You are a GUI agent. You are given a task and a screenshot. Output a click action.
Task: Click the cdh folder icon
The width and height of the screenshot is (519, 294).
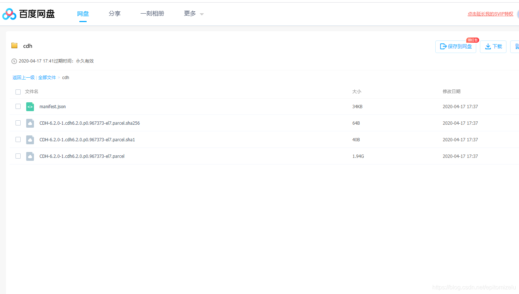14,46
